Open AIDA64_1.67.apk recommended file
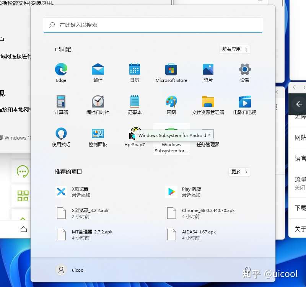 pyautogui.click(x=208, y=235)
